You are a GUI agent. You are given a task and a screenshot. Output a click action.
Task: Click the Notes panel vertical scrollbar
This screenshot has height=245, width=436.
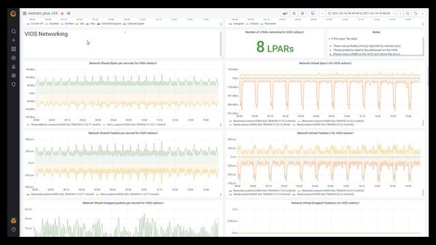click(x=423, y=46)
